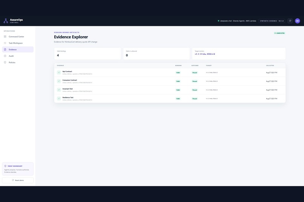Viewport: 304px width, 202px height.
Task: Click the Evidence document icon
Action: (5, 50)
